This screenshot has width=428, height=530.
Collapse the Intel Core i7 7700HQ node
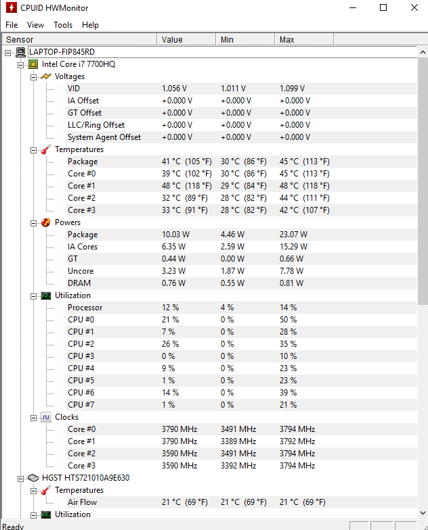(x=20, y=64)
